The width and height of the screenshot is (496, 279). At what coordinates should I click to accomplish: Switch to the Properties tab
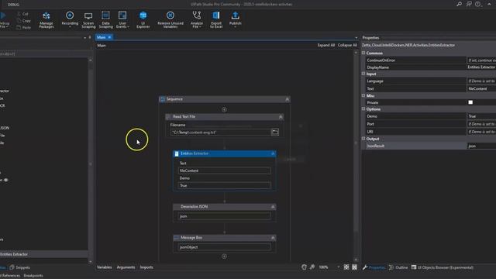[x=374, y=267]
